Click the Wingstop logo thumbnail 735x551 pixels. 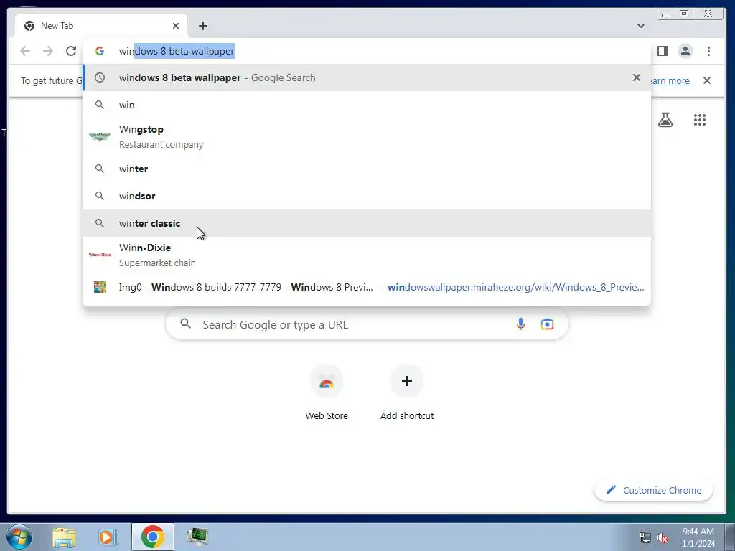[x=100, y=136]
